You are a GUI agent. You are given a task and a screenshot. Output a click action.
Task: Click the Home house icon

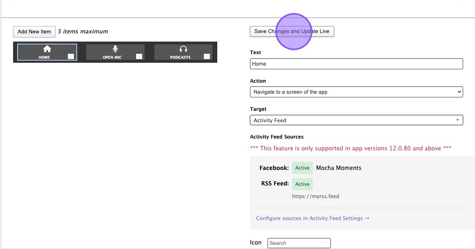pos(47,49)
